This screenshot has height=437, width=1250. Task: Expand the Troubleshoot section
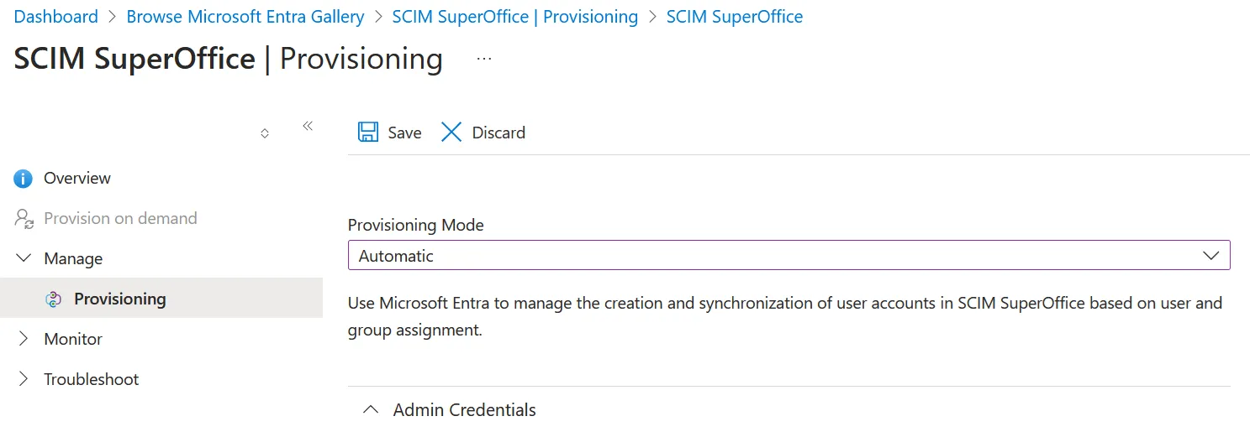(x=24, y=379)
